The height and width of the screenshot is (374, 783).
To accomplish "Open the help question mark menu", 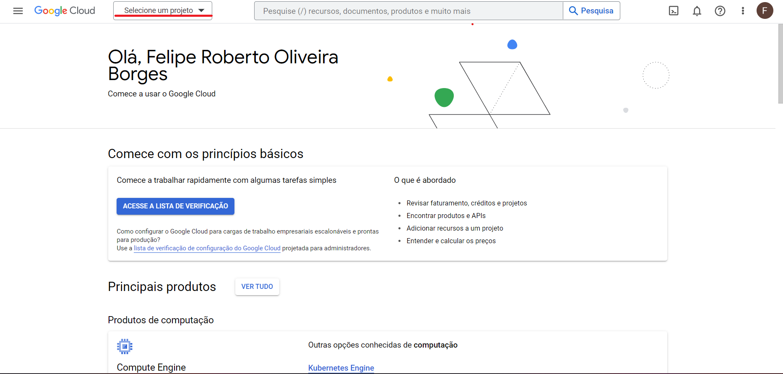I will (720, 11).
